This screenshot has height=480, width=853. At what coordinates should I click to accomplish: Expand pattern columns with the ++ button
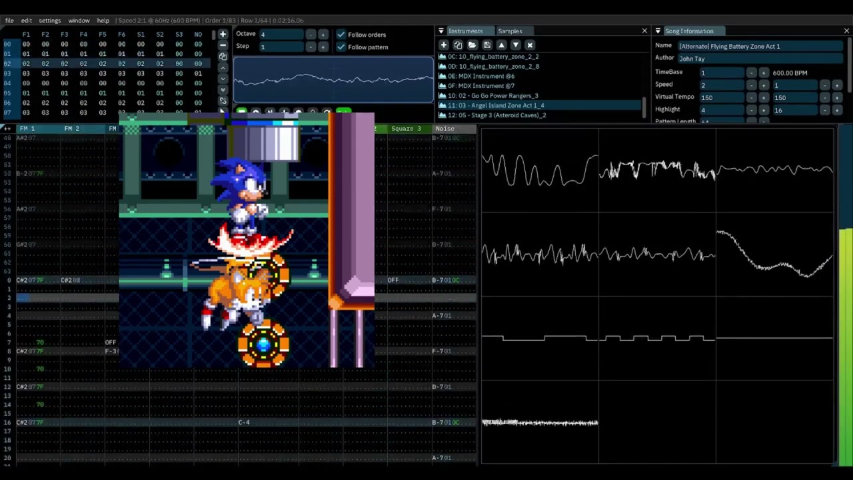click(x=7, y=128)
